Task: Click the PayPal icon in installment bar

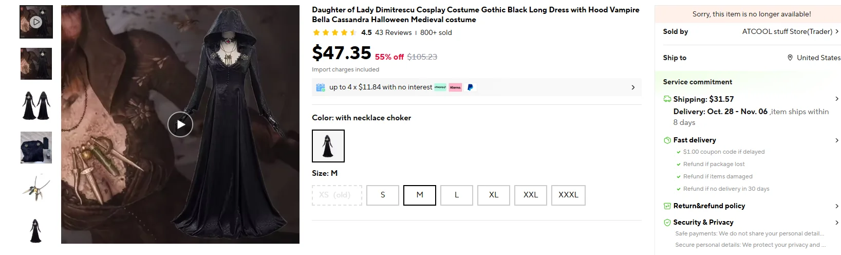Action: point(470,87)
